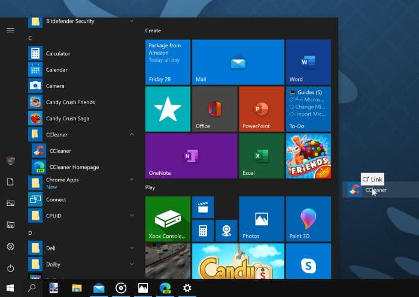This screenshot has width=419, height=297.
Task: Open the Word tile
Action: pyautogui.click(x=308, y=62)
